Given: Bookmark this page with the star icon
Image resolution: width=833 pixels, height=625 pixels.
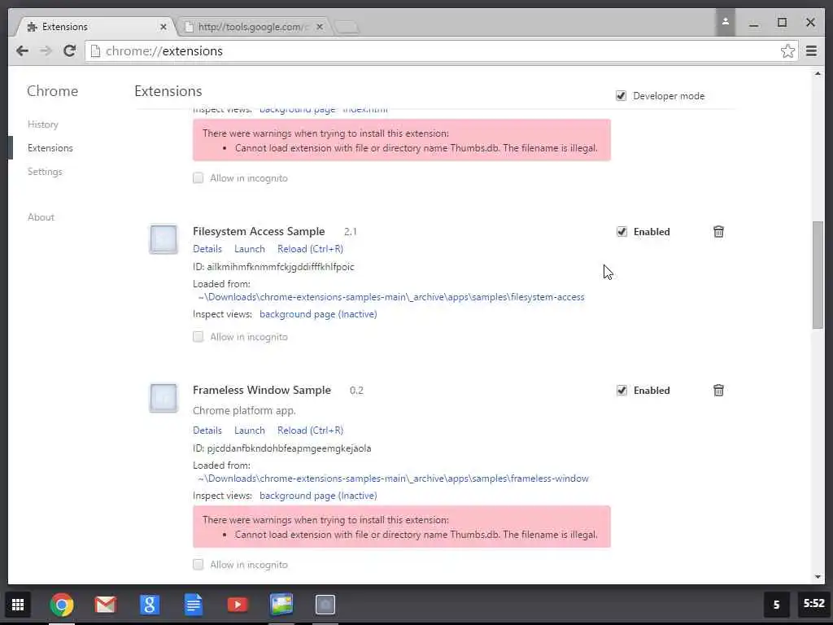Looking at the screenshot, I should pyautogui.click(x=787, y=51).
